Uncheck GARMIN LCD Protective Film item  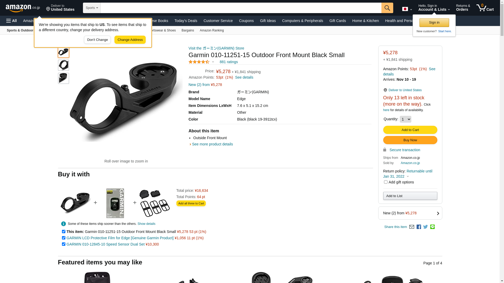(x=64, y=238)
